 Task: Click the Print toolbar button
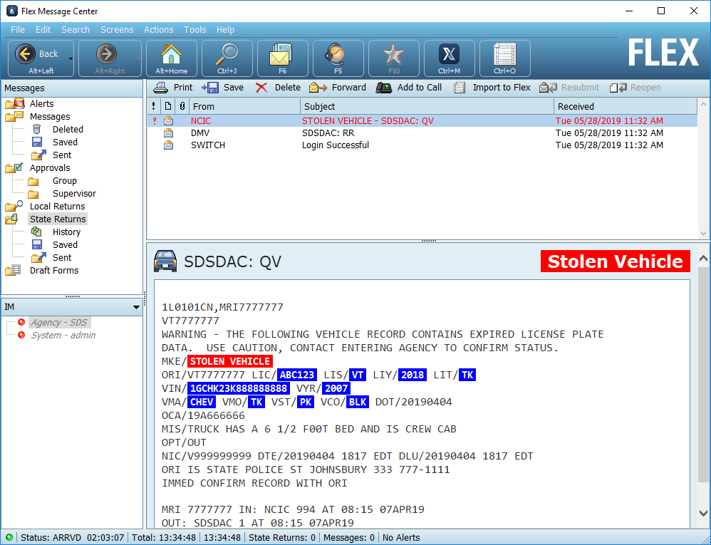174,88
